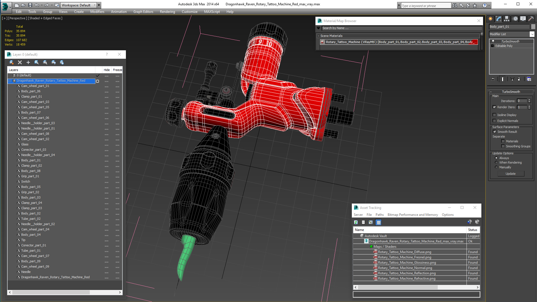Click the Save File floppy icon
This screenshot has height=302, width=537.
pos(30,5)
